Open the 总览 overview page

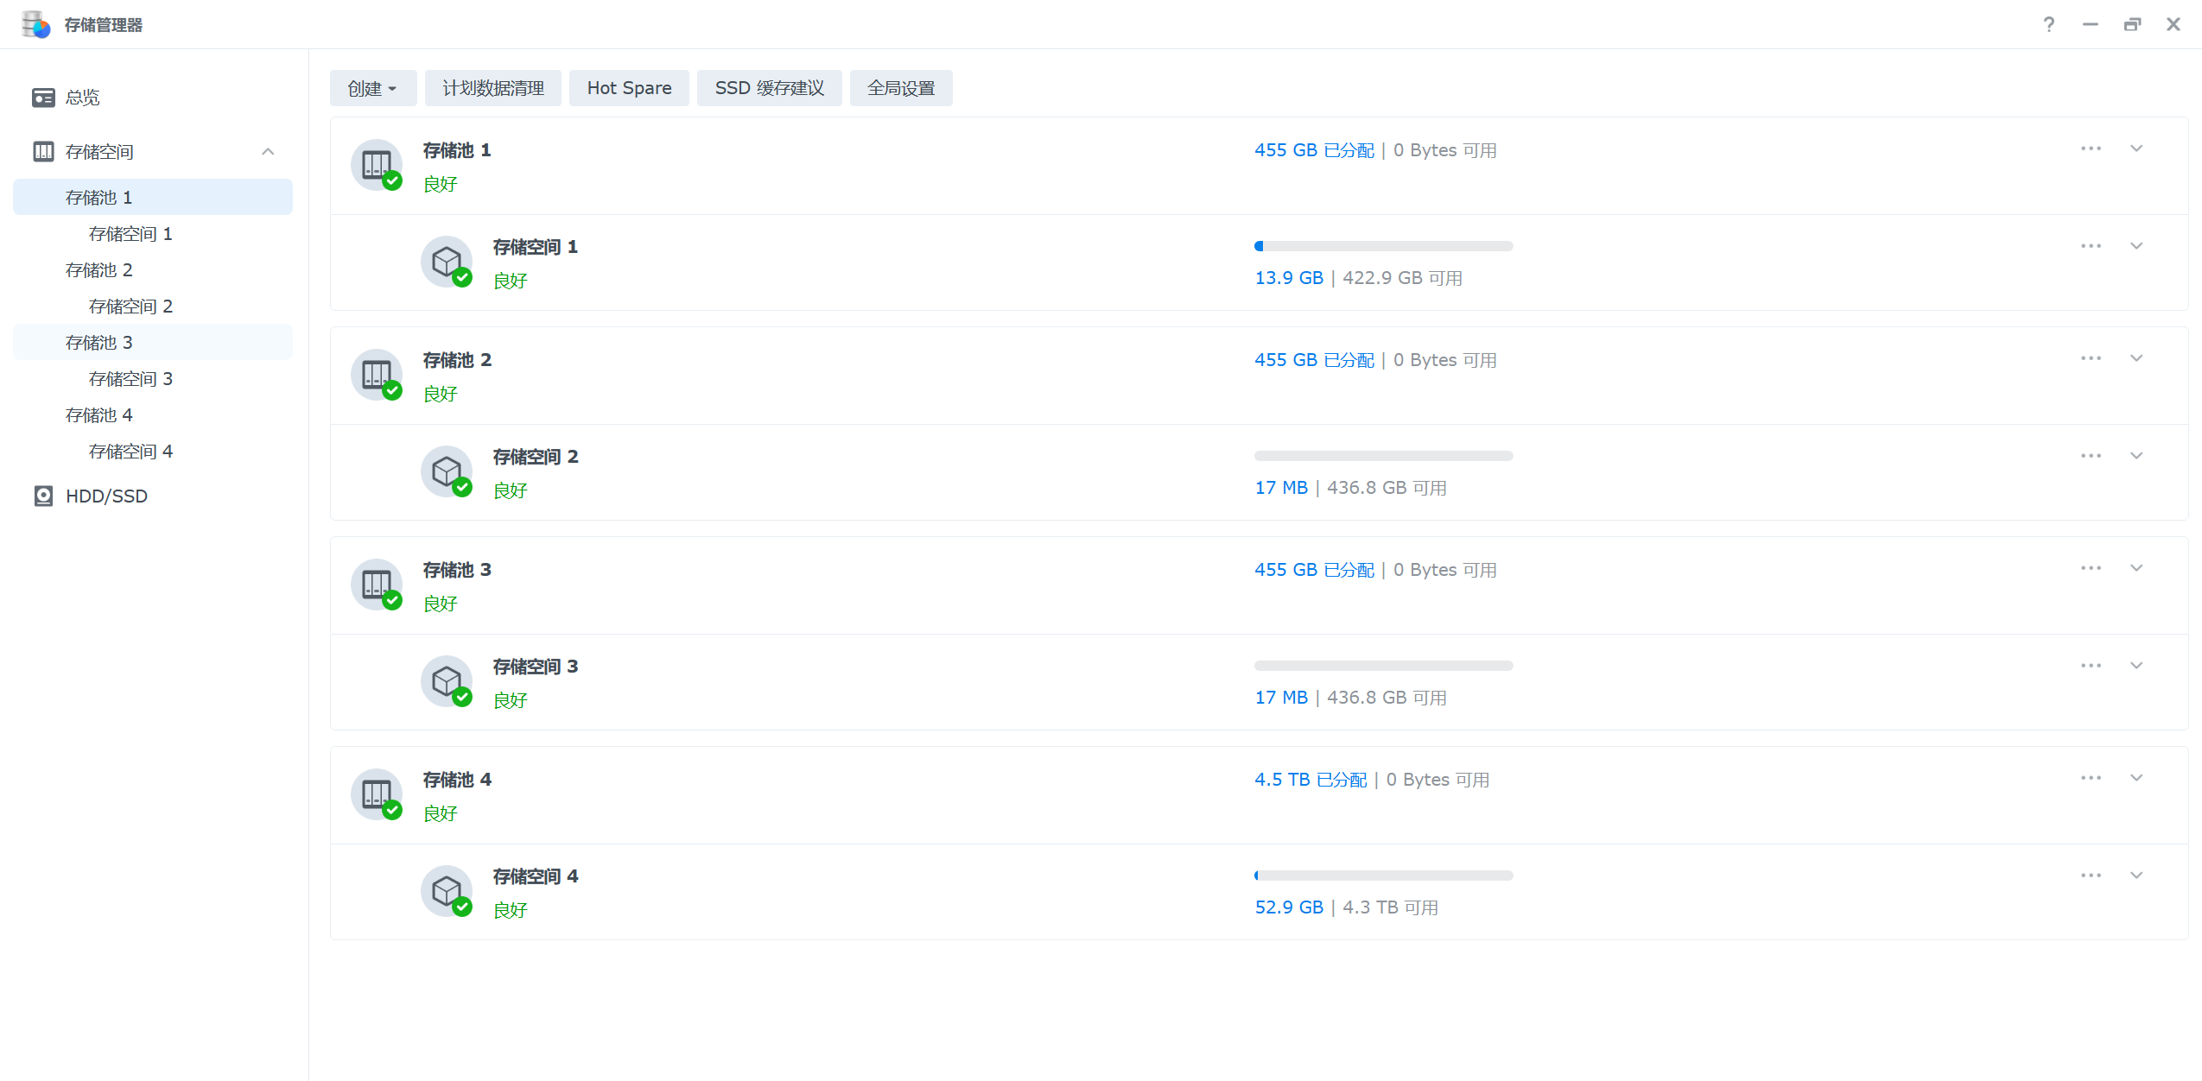(83, 98)
